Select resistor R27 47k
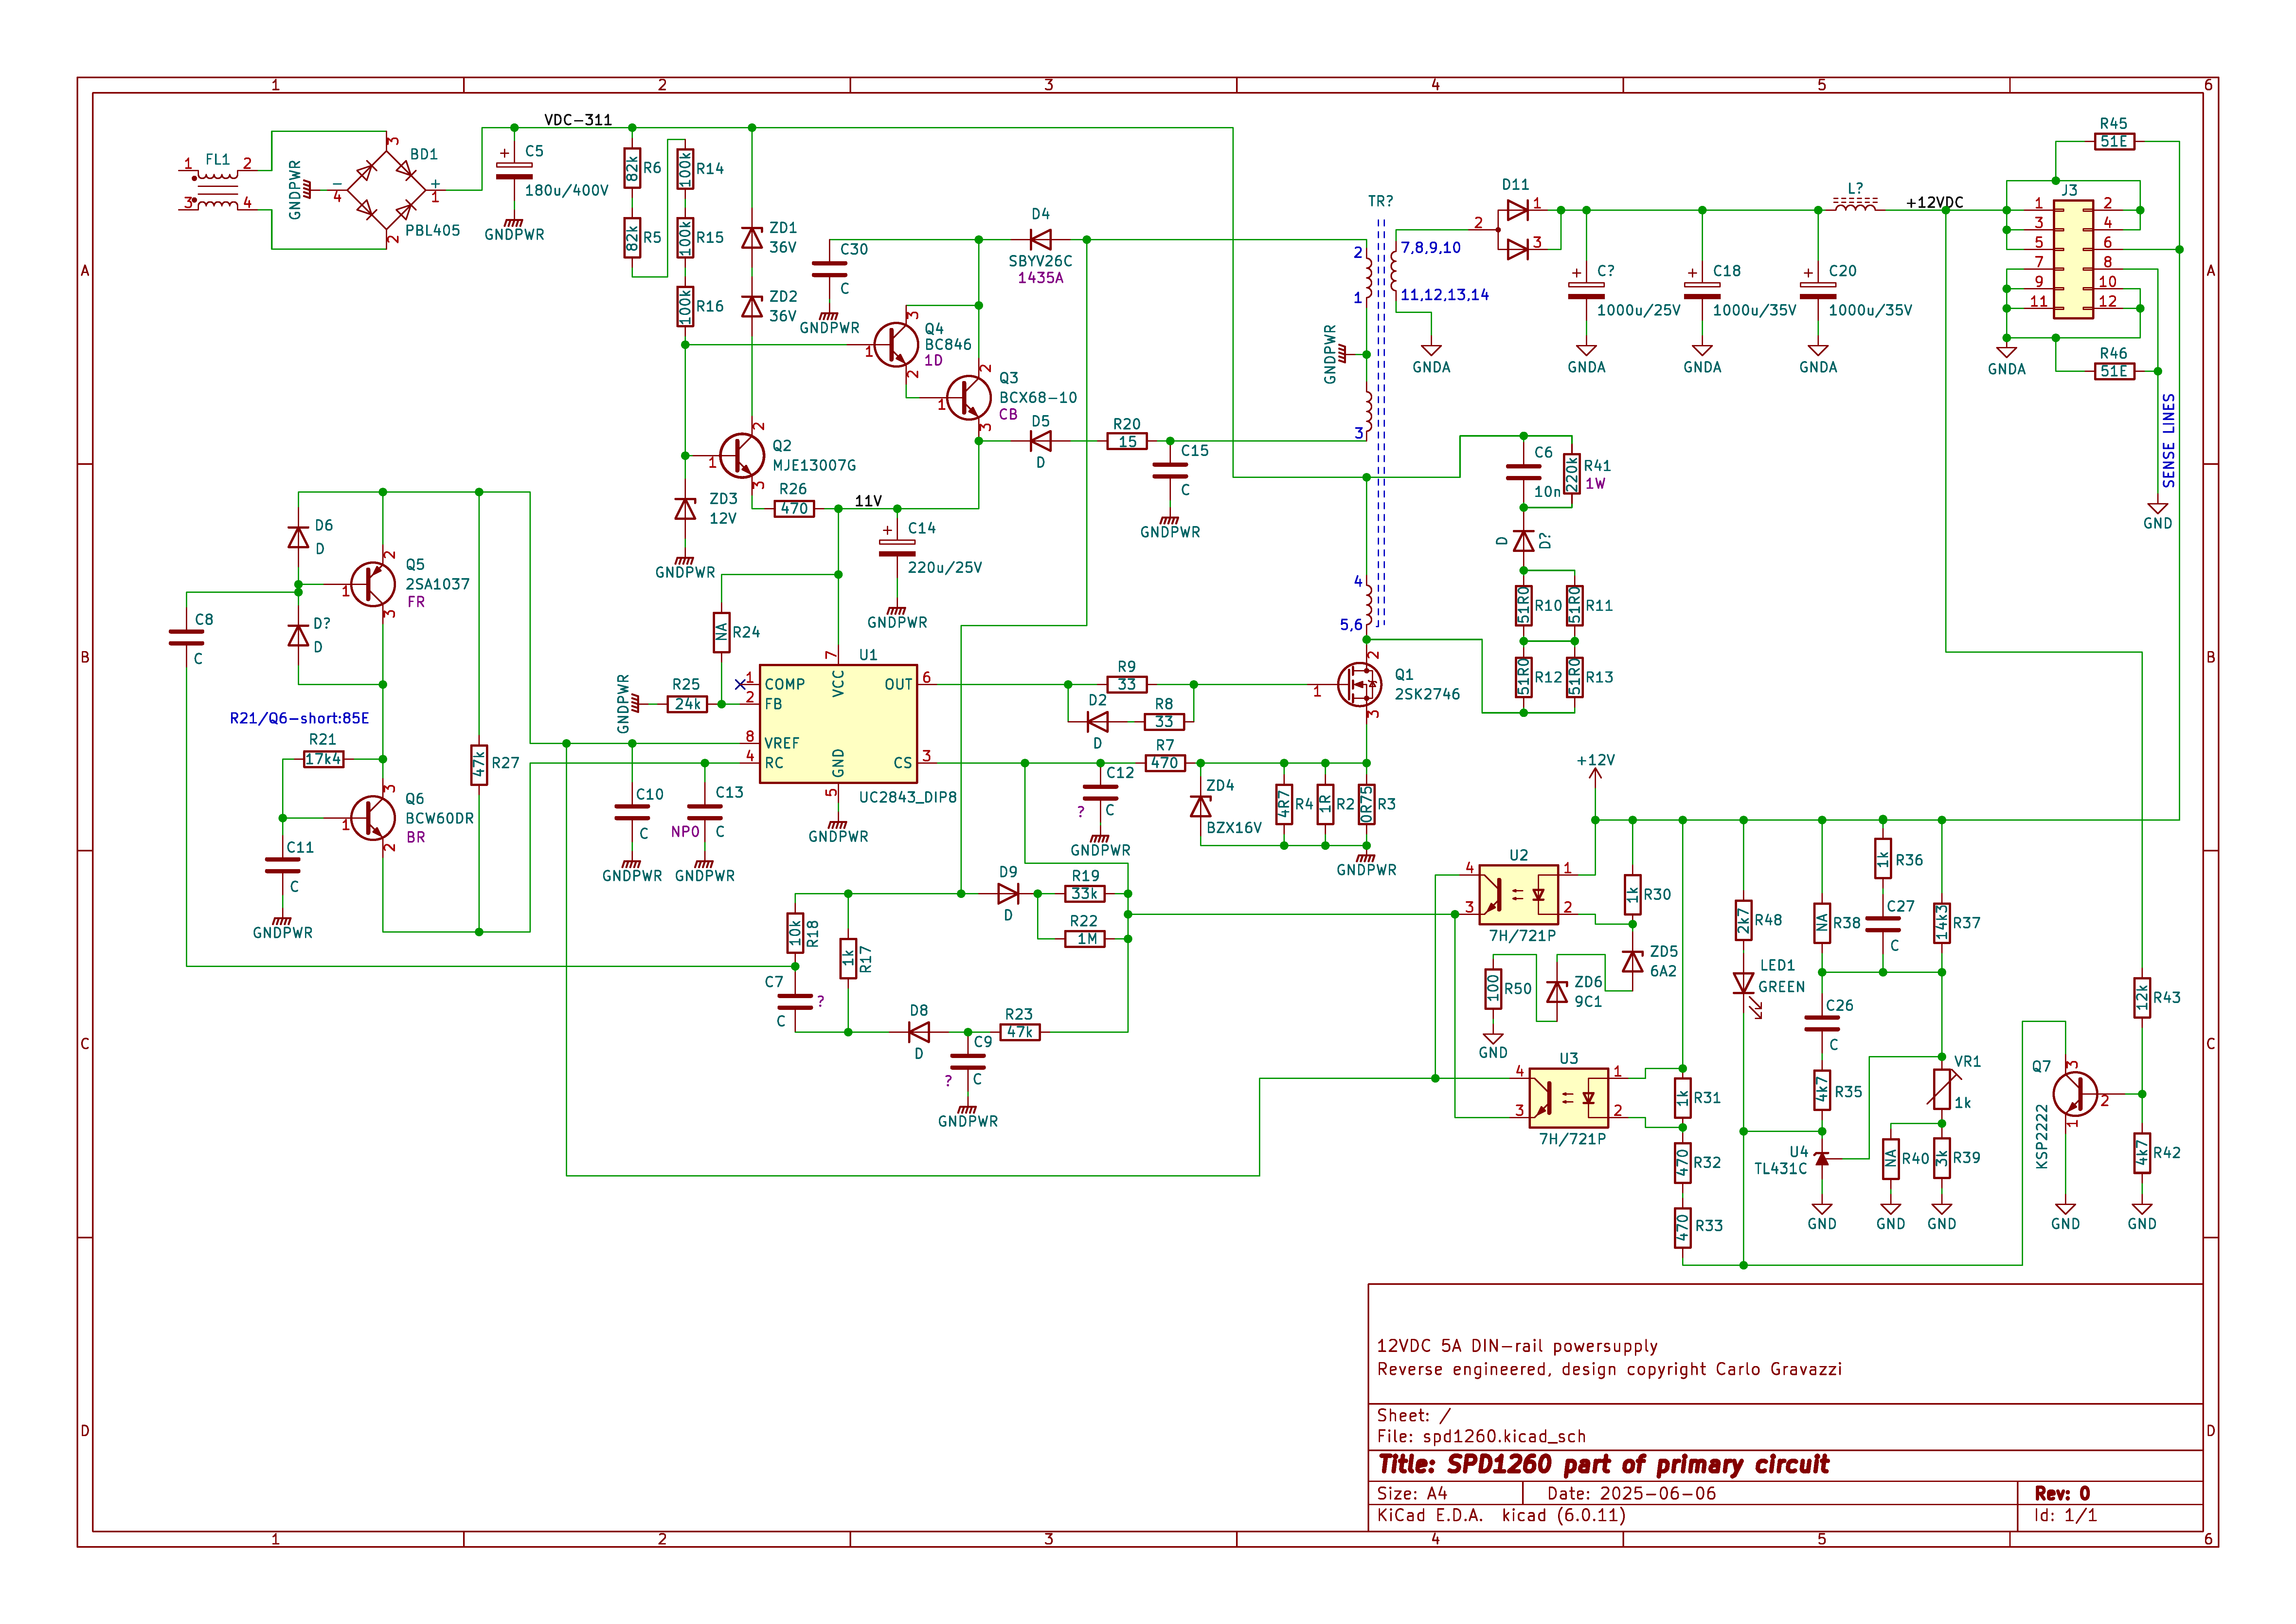The image size is (2296, 1624). [479, 765]
